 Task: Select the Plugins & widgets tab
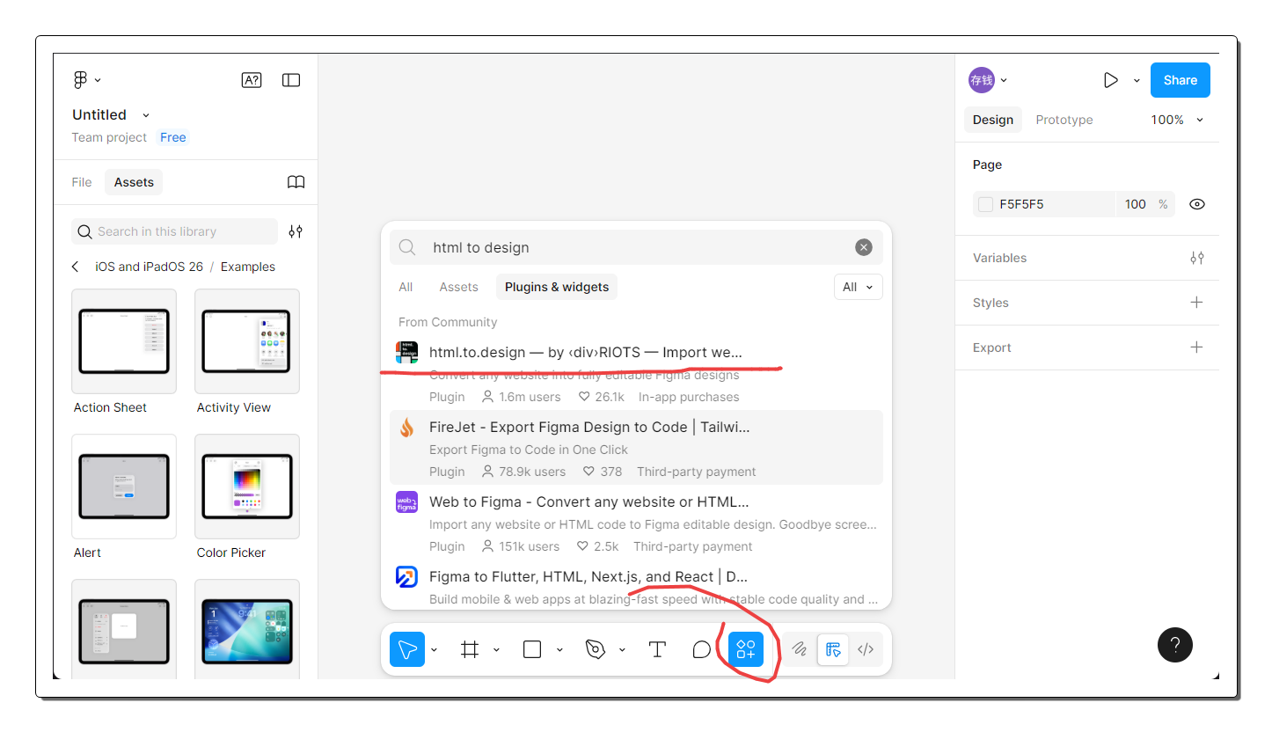pos(557,287)
